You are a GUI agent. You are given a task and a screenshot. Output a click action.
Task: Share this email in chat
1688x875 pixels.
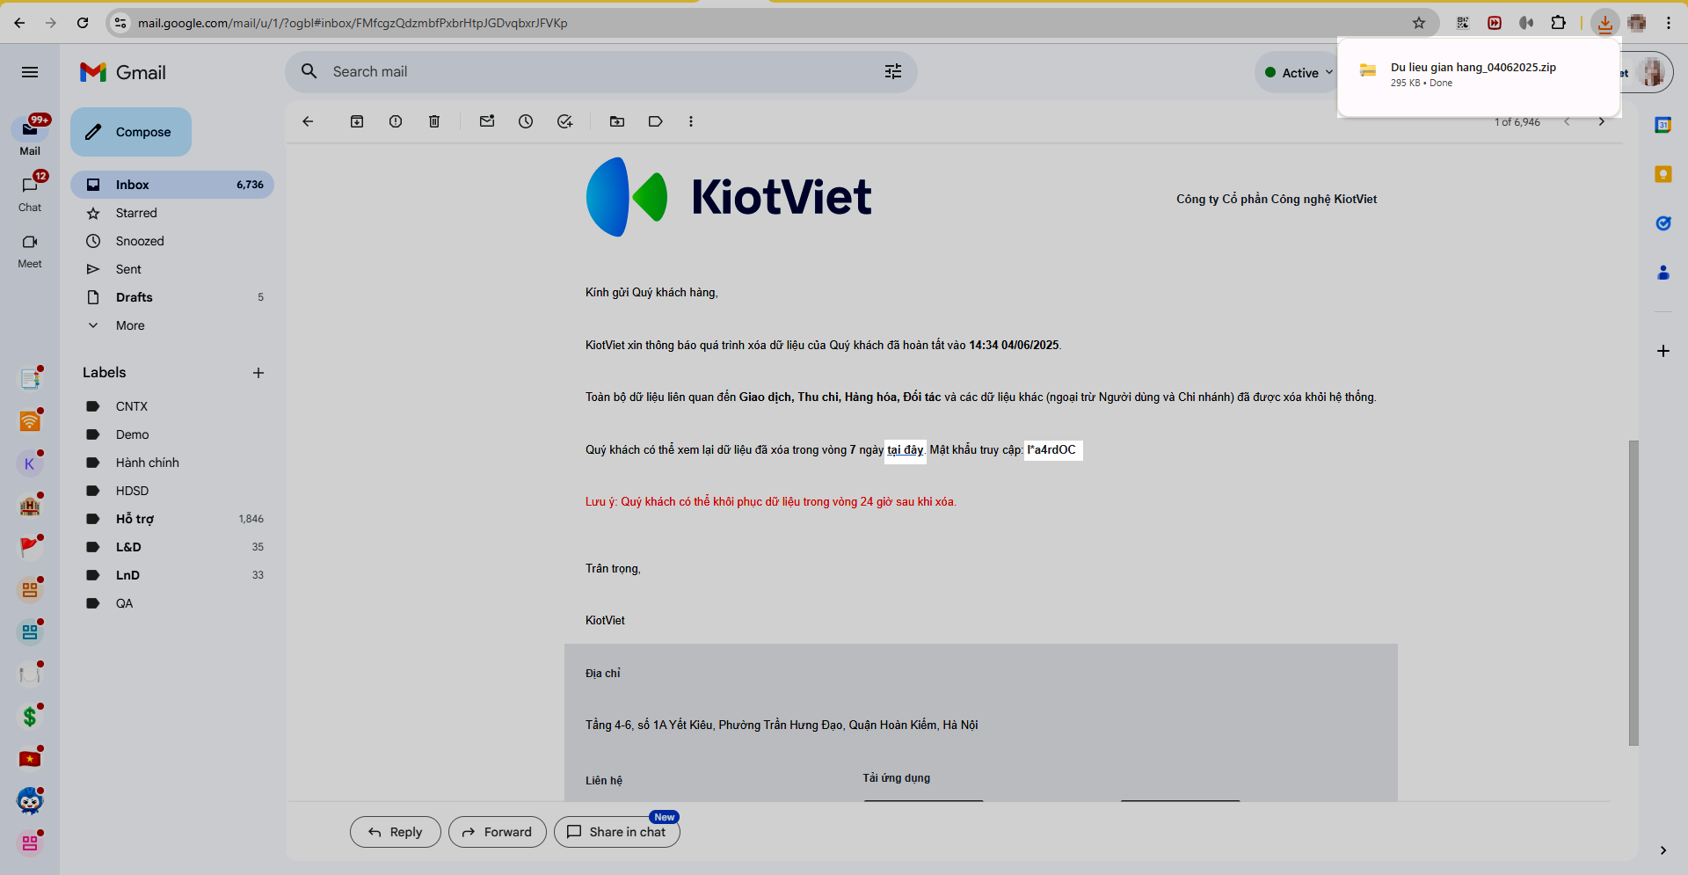(x=617, y=832)
